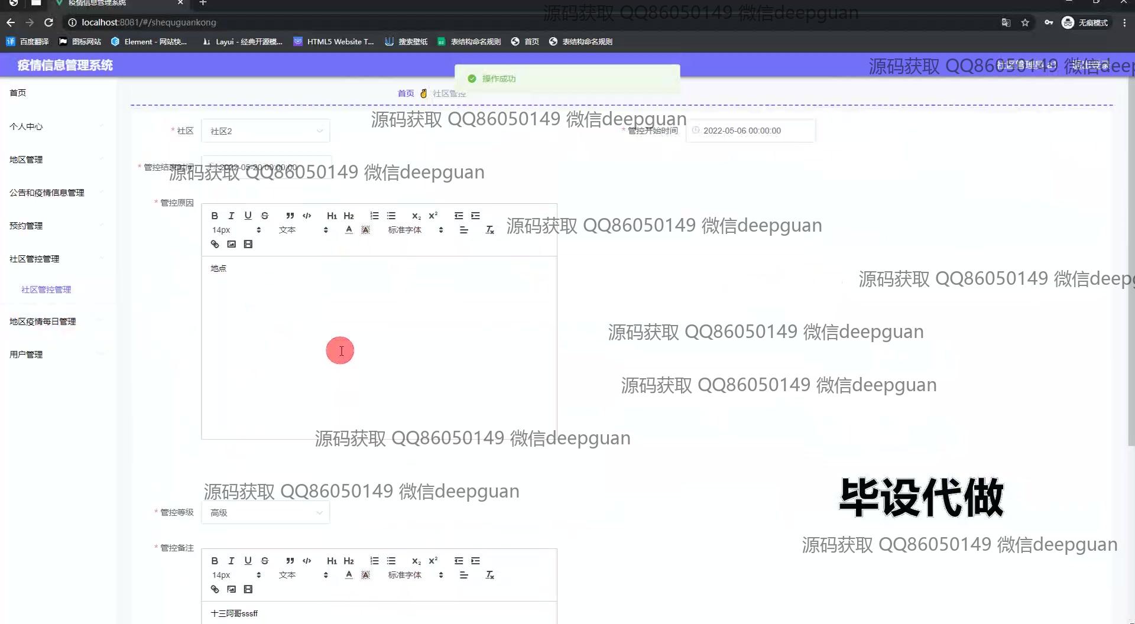
Task: Apply superscript in 管控原因 editor
Action: click(433, 216)
